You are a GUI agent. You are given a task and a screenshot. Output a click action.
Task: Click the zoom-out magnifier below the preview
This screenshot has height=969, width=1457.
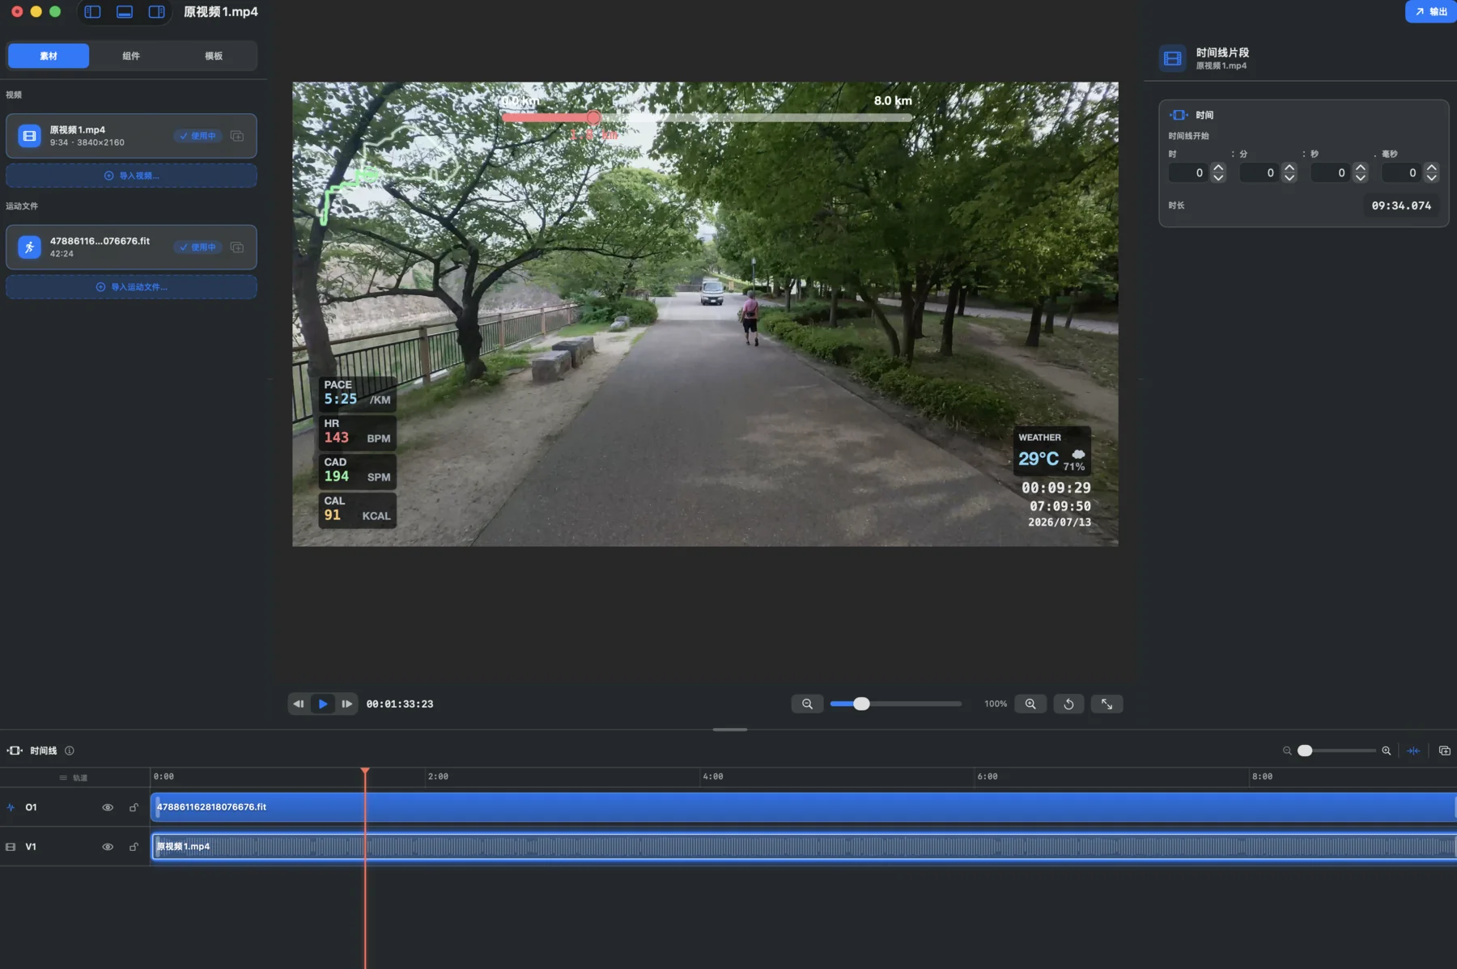coord(807,704)
